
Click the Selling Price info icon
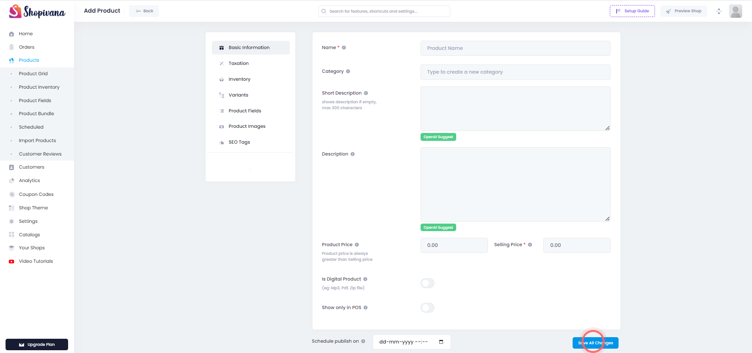(530, 245)
